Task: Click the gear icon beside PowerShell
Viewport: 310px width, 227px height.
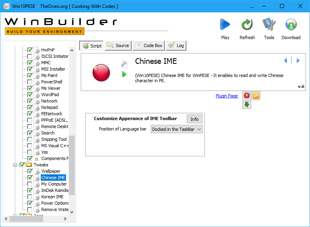Action: (37, 82)
